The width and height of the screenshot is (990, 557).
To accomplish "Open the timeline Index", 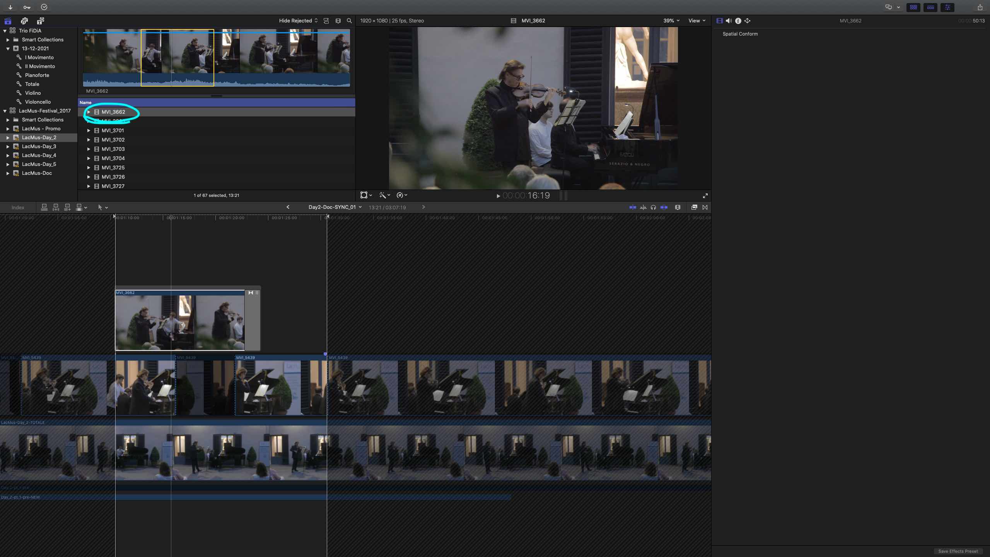I will 18,207.
